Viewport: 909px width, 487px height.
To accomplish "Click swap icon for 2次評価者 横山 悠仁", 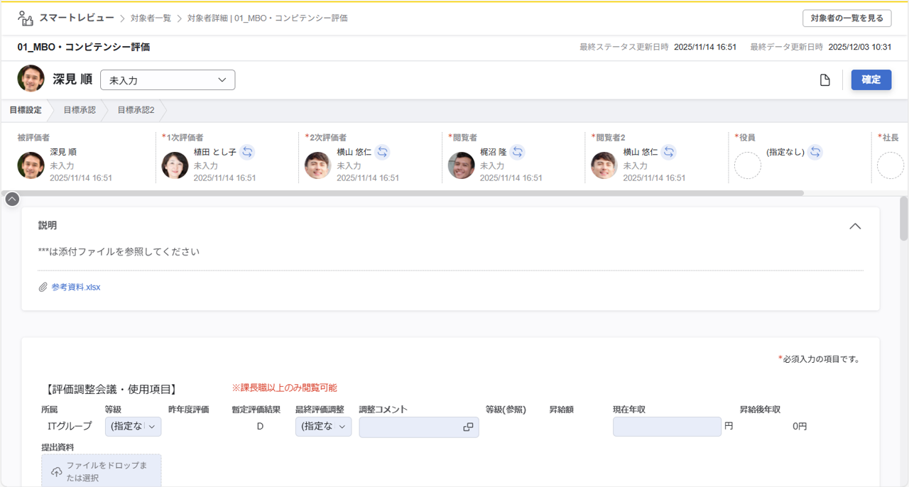I will (382, 152).
